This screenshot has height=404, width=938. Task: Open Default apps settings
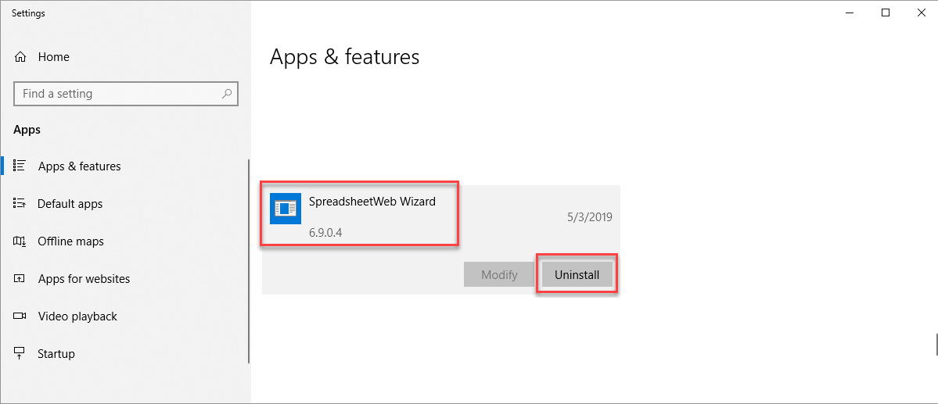[x=70, y=204]
